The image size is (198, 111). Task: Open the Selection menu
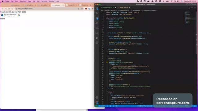coord(23,1)
